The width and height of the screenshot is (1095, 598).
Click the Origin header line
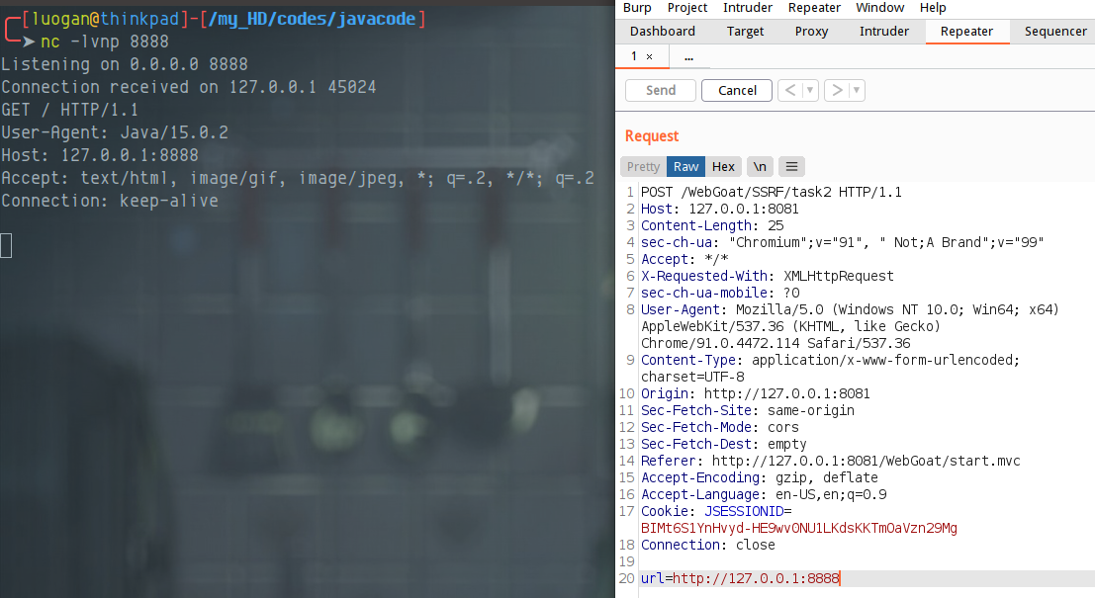tap(756, 393)
